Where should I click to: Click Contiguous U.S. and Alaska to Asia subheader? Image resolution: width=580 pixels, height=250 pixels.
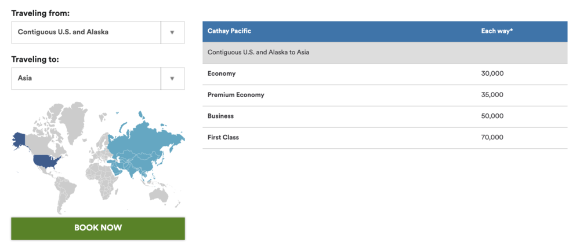[x=258, y=53]
